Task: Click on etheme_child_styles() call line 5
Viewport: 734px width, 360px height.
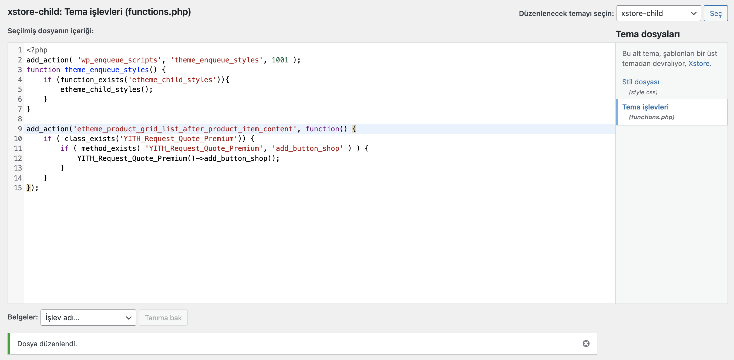Action: click(x=106, y=89)
